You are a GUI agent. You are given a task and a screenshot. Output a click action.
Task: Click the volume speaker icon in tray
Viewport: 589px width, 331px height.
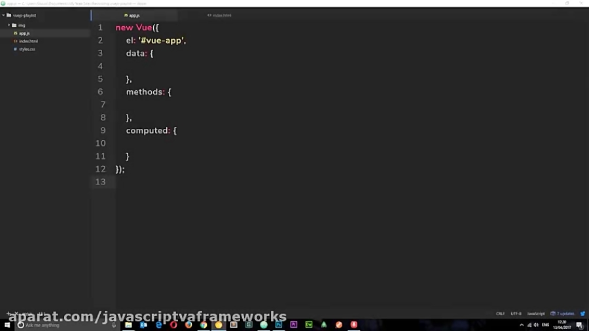pos(537,325)
